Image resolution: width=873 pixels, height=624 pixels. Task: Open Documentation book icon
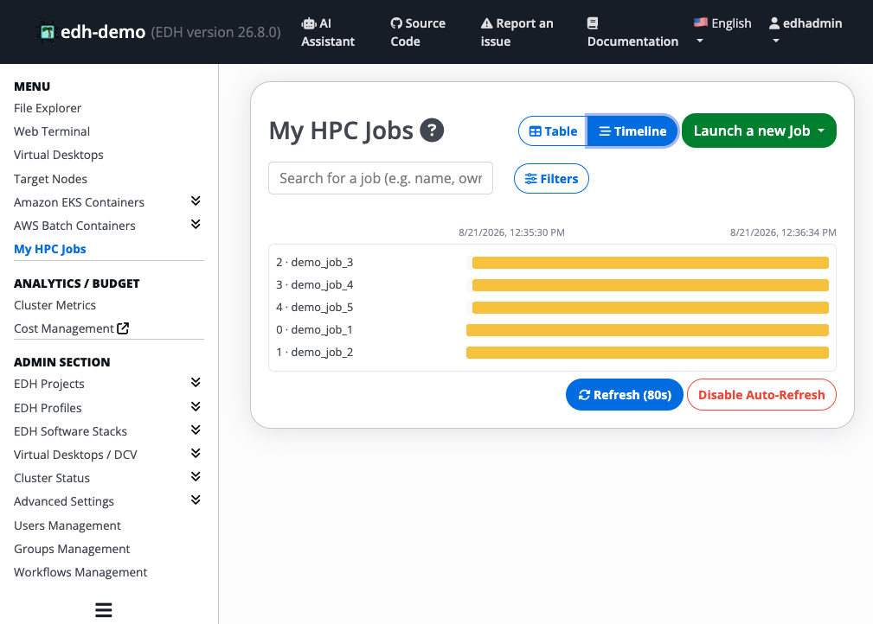(593, 23)
